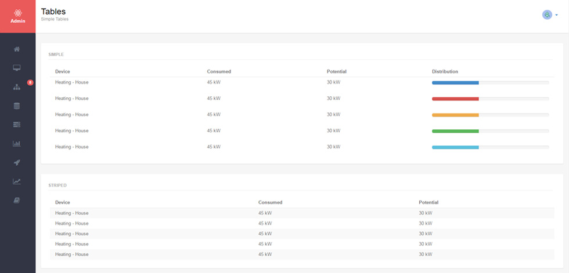Expand the user menu dropdown caret
This screenshot has height=273, width=569.
[556, 15]
